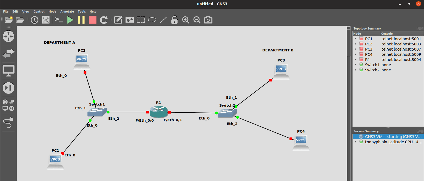424x181 pixels.
Task: Expand PC4 in Topology Summary
Action: [x=355, y=54]
